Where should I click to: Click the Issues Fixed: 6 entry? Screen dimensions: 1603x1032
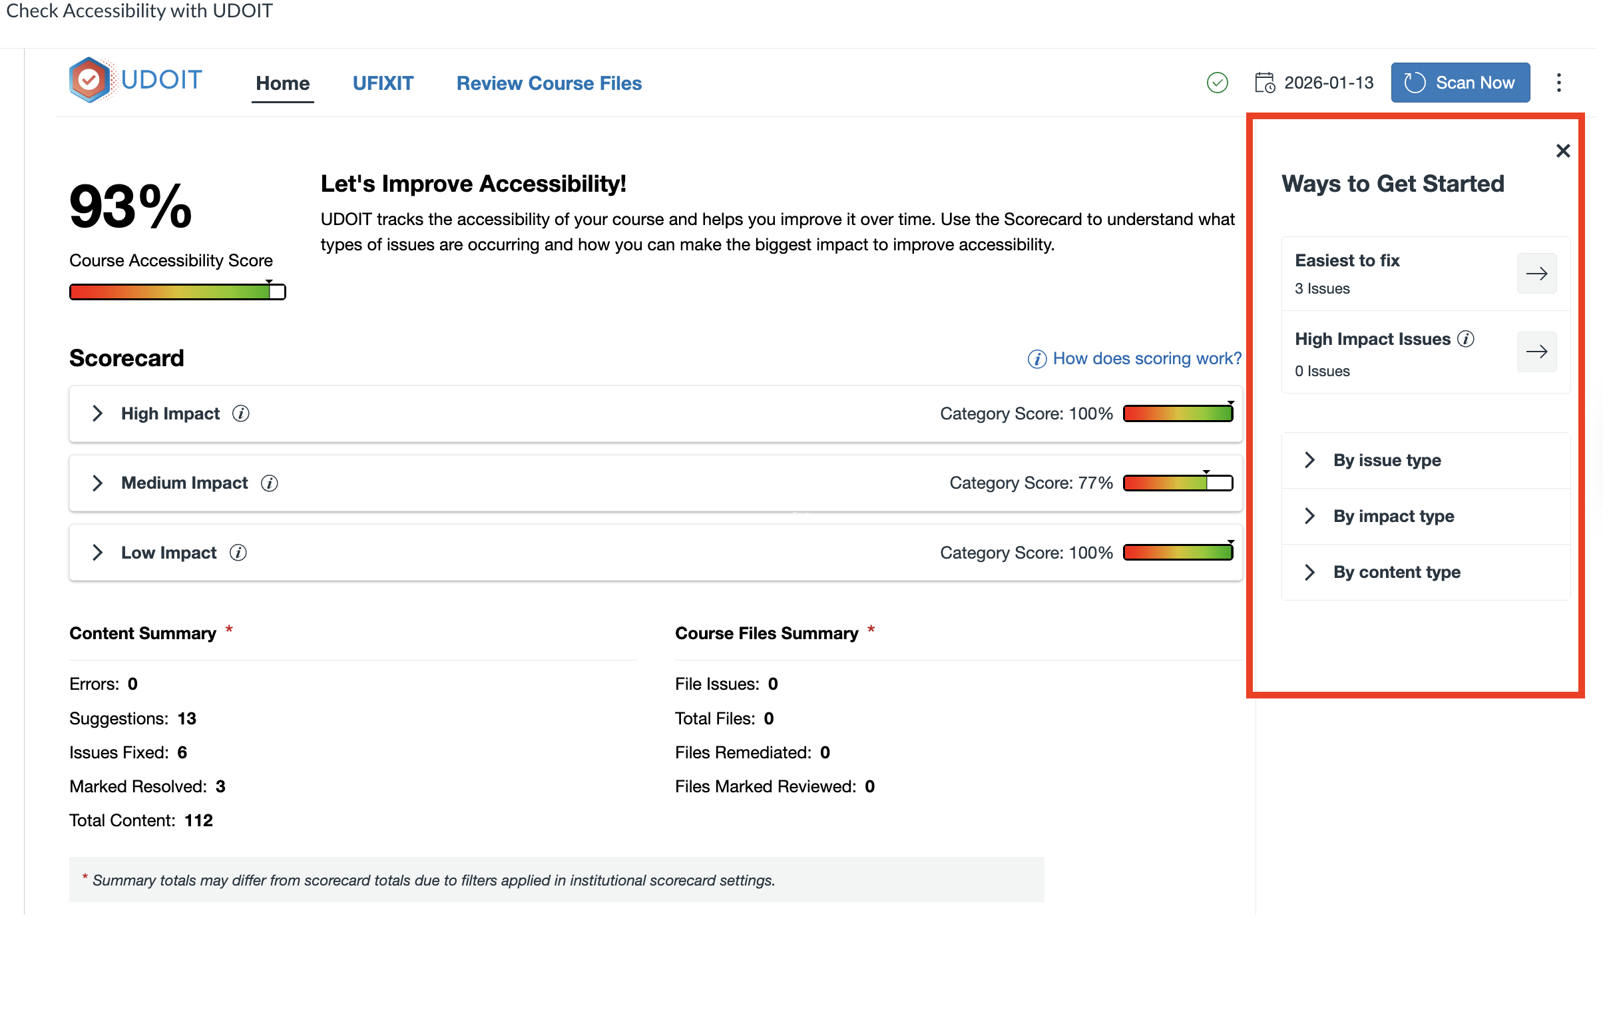128,752
